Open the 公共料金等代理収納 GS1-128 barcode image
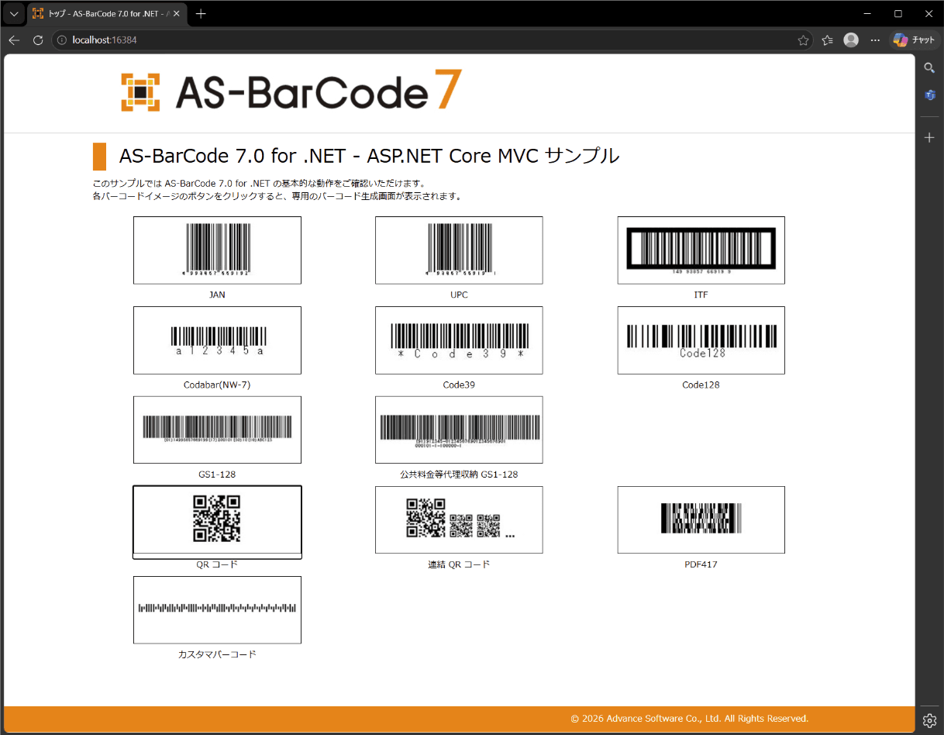The image size is (944, 735). click(x=459, y=430)
